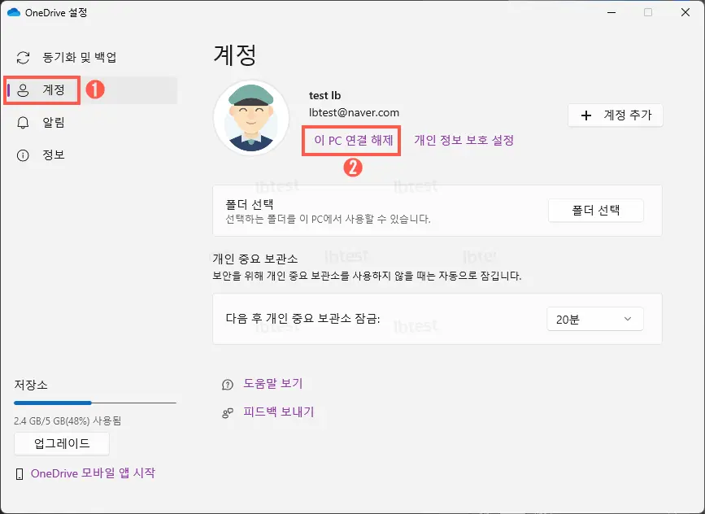Click the question mark icon beside 도움말 보기

[226, 383]
